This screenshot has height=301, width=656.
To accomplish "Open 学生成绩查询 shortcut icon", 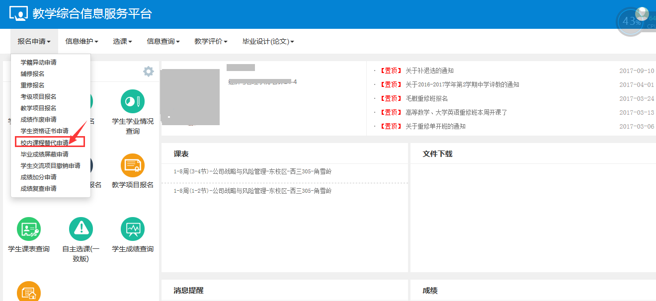I will 133,229.
